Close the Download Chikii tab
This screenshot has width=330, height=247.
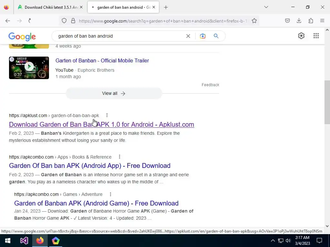[x=81, y=7]
